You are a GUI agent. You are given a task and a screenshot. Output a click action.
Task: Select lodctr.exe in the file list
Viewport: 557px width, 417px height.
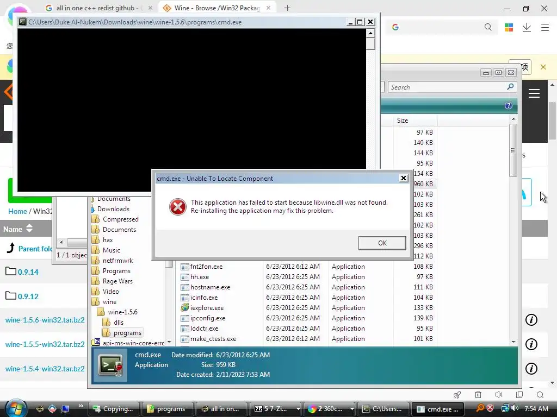[x=204, y=328]
